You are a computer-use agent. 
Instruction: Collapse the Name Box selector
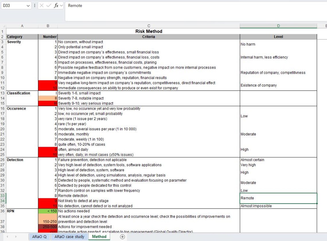(x=28, y=5)
